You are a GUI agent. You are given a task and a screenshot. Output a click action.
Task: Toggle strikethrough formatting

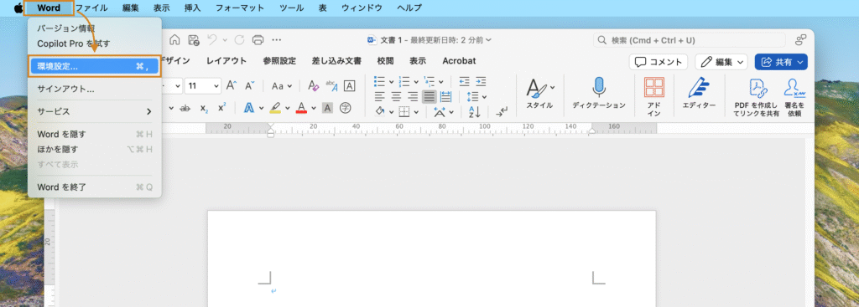coord(185,108)
